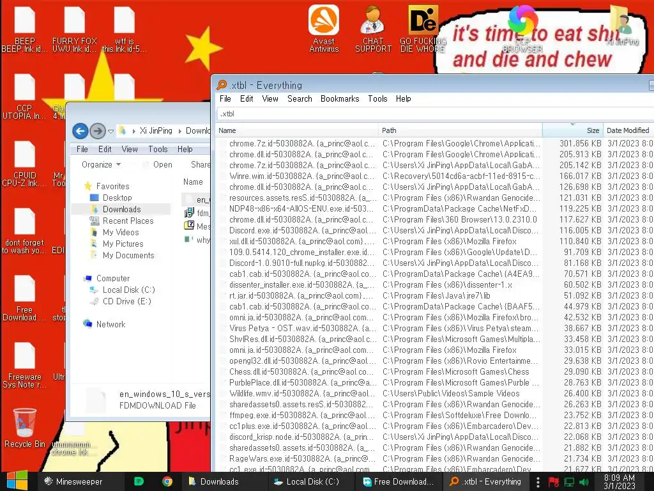Open View menu in Explorer window
The height and width of the screenshot is (491, 654).
[x=130, y=149]
